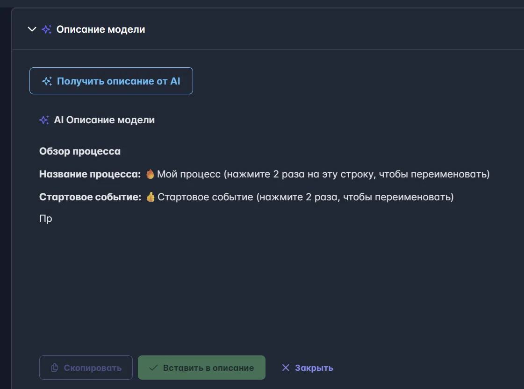Screen dimensions: 524x389
Task: Click sparkle icon next to AI Описание модели
Action: pos(44,120)
